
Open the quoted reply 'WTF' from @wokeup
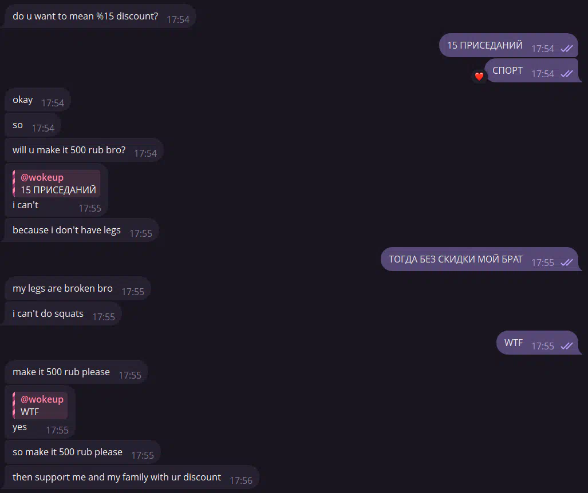click(x=40, y=405)
